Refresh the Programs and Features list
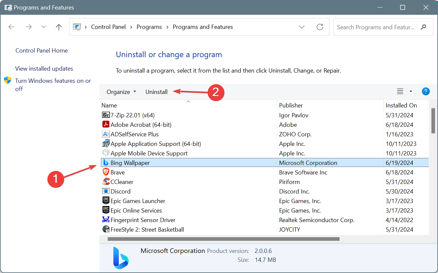Viewport: 438px width, 273px height. coord(320,27)
